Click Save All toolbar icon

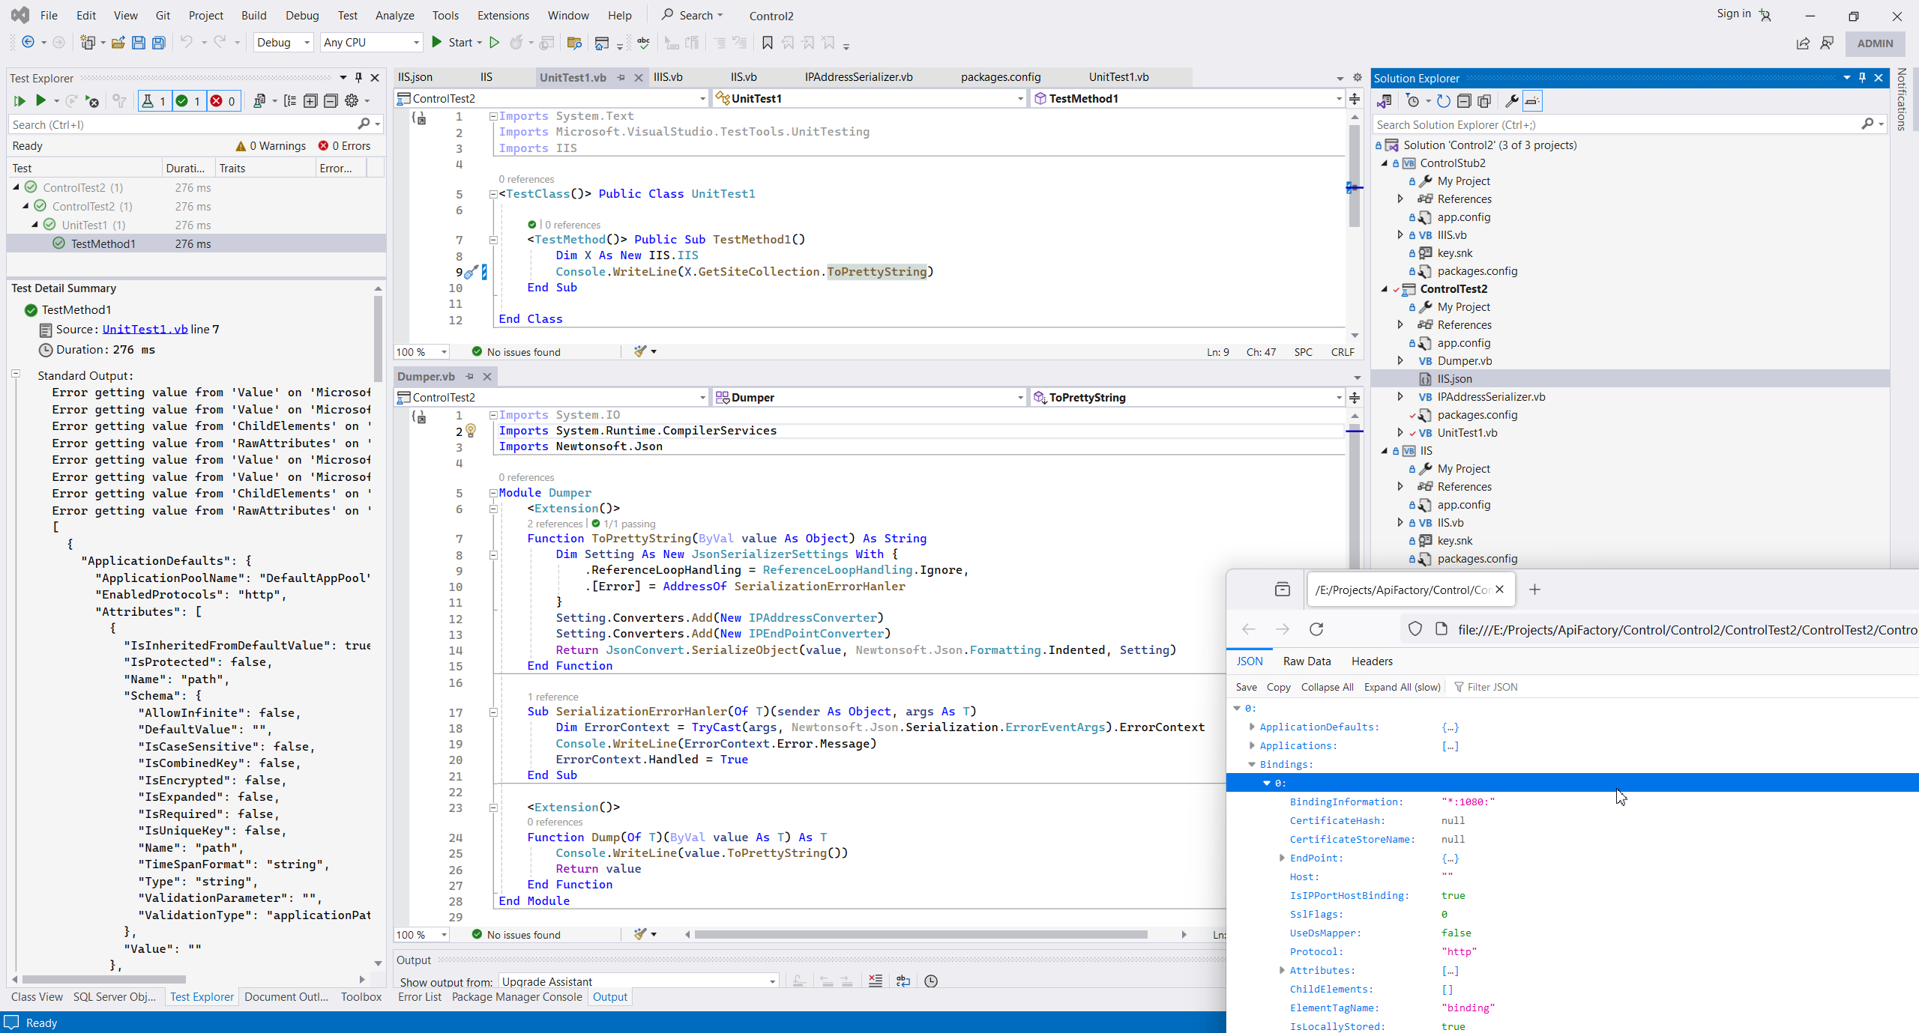pos(158,43)
